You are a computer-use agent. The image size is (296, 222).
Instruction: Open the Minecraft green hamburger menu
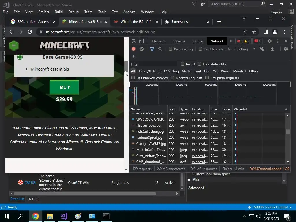(x=14, y=46)
